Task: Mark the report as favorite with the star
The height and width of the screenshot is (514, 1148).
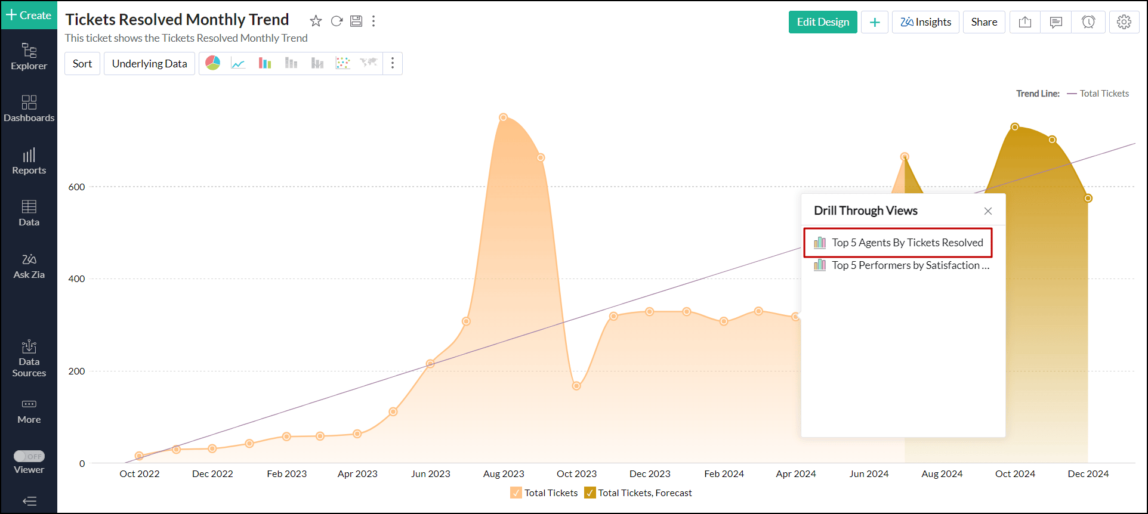Action: [316, 21]
